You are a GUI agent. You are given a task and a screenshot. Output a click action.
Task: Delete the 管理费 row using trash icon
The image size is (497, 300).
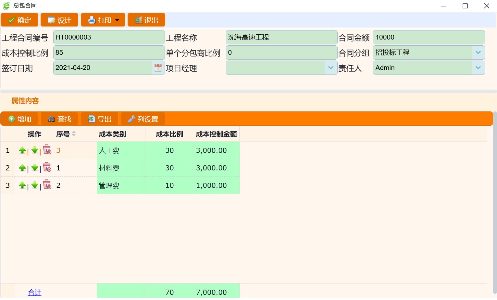point(47,185)
